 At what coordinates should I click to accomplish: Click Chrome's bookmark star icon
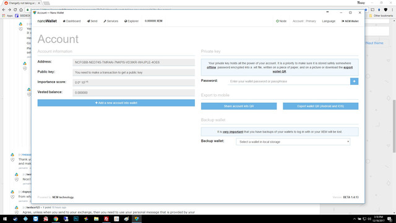click(366, 10)
